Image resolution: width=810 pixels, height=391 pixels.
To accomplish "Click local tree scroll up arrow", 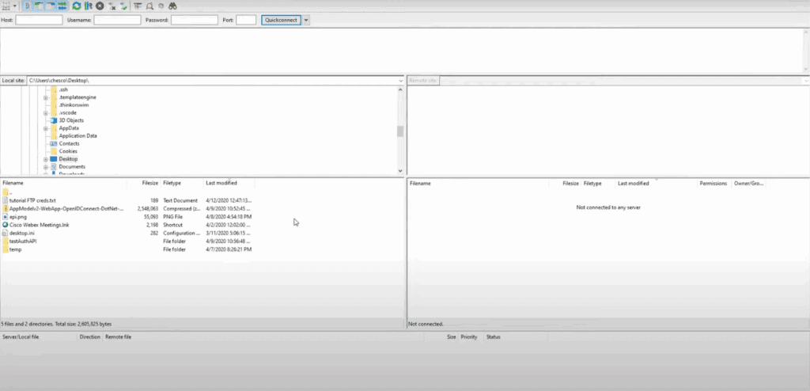I will 399,89.
